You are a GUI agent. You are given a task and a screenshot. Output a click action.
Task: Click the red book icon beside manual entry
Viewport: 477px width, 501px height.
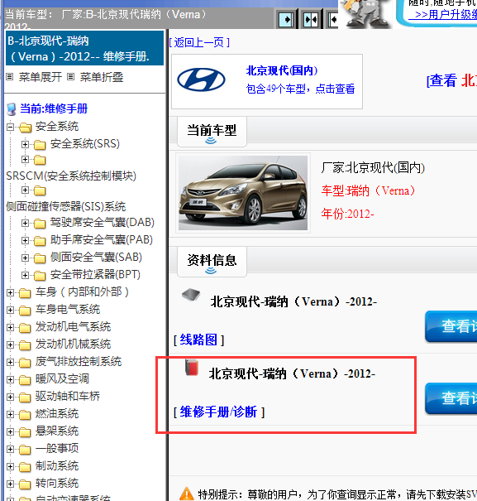click(x=192, y=367)
